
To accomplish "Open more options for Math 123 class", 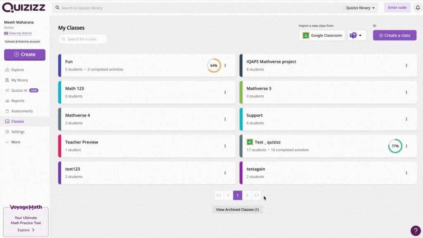I will 225,92.
